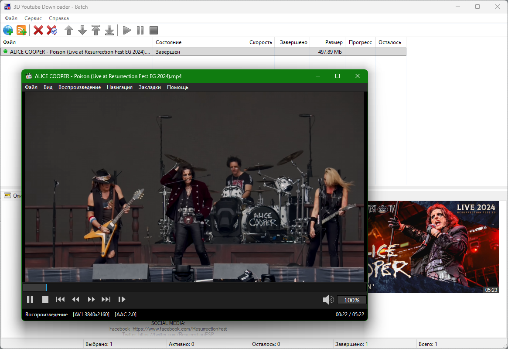Move item to bottom of queue

[109, 31]
